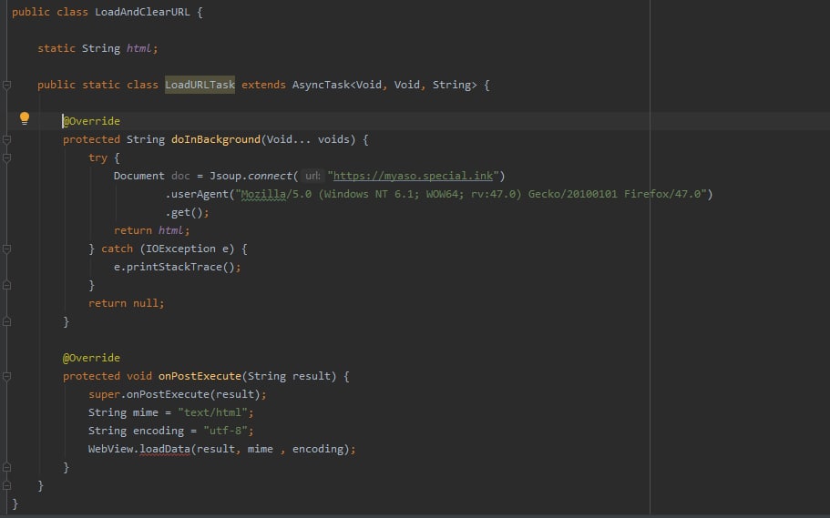The width and height of the screenshot is (830, 518).
Task: Click fold end marker below return null
Action: coord(7,321)
